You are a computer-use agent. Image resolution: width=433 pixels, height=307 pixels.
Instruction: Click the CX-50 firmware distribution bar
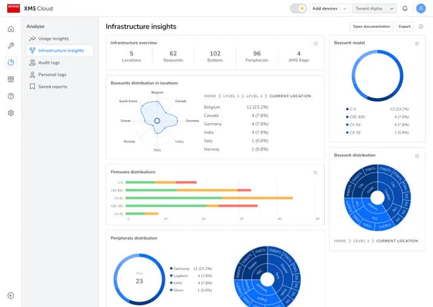point(210,198)
